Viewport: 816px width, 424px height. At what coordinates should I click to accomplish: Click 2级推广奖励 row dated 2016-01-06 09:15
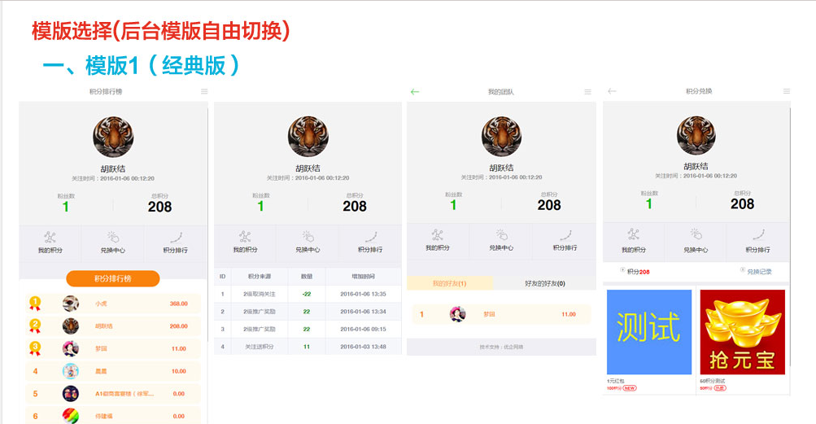[x=308, y=329]
